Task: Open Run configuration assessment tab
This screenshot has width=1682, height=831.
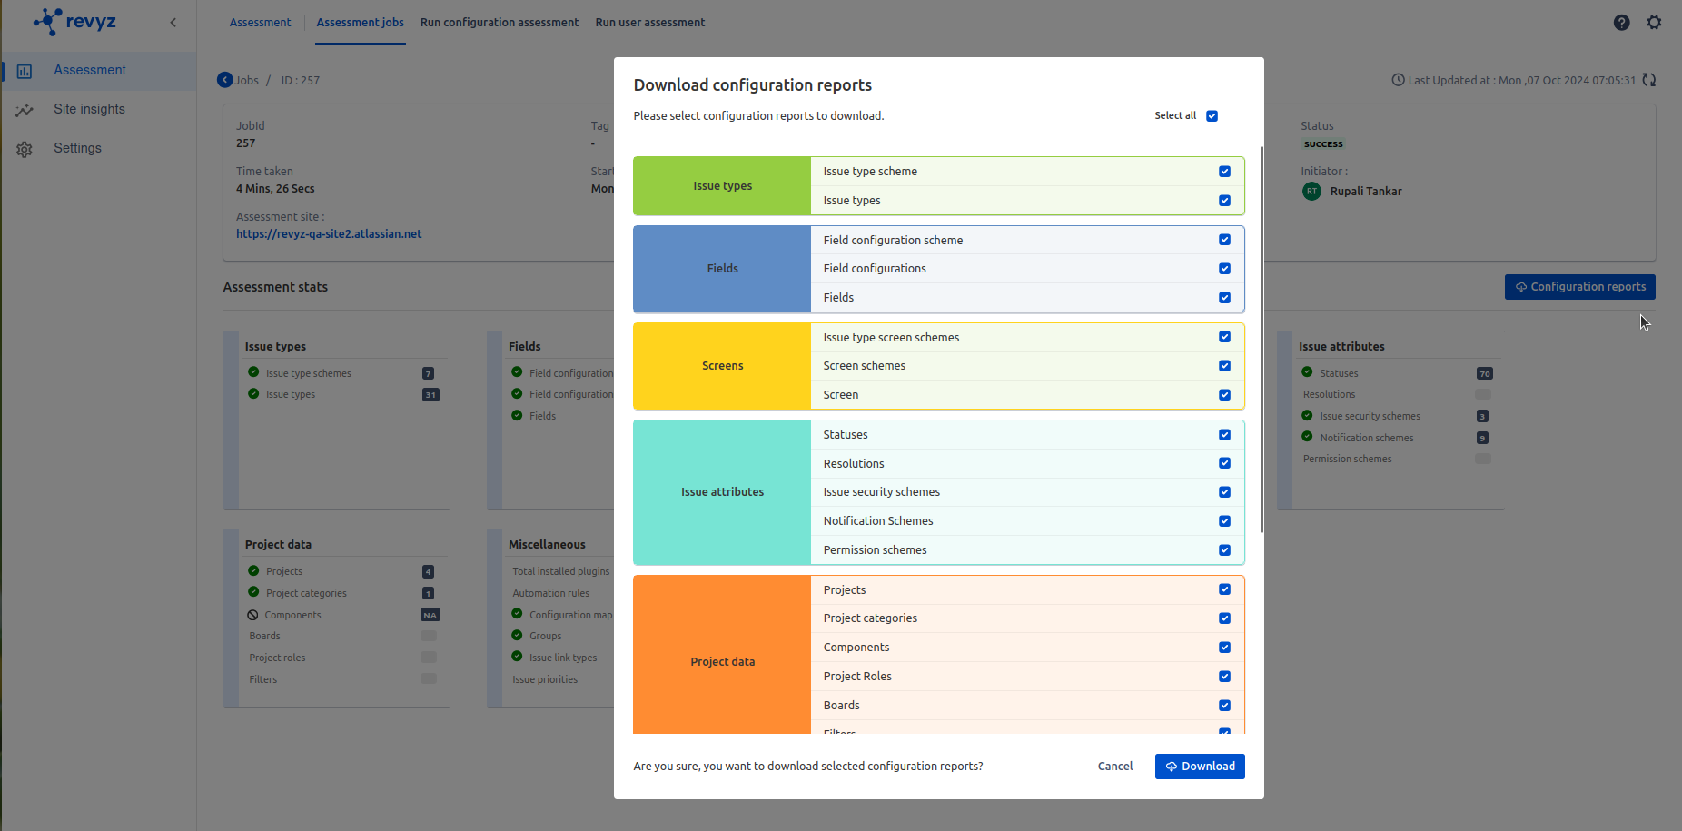Action: (500, 23)
